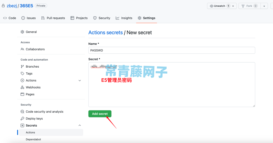Screen dimensions: 273x143
Task: Open the Fork options dropdown arrow
Action: pos(264,6)
